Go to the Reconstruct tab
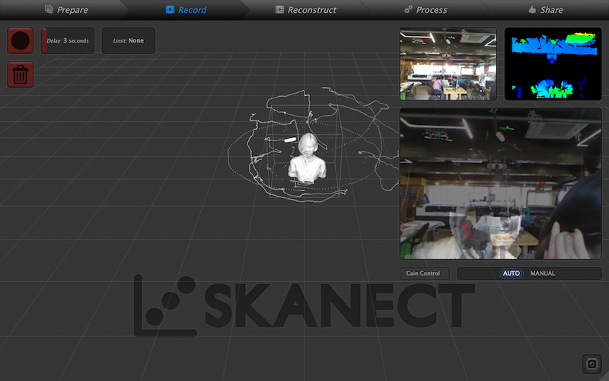Screen dimensions: 609x381 coord(306,10)
